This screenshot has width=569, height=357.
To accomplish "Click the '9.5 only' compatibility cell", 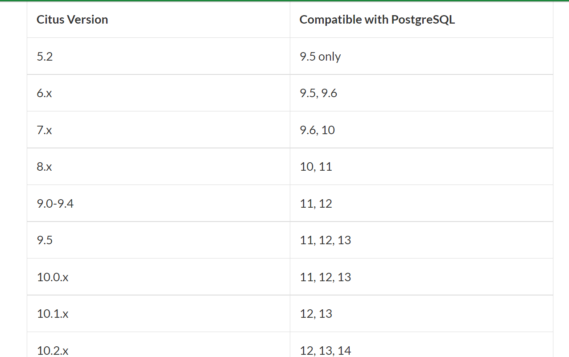I will pos(320,57).
